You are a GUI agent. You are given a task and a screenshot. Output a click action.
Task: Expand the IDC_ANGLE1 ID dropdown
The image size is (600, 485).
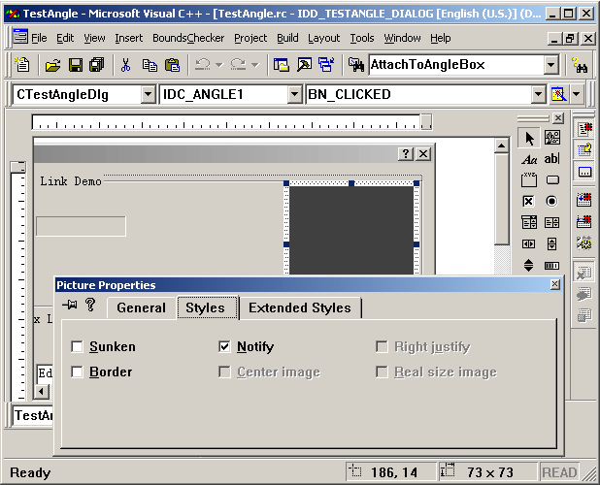coord(294,94)
